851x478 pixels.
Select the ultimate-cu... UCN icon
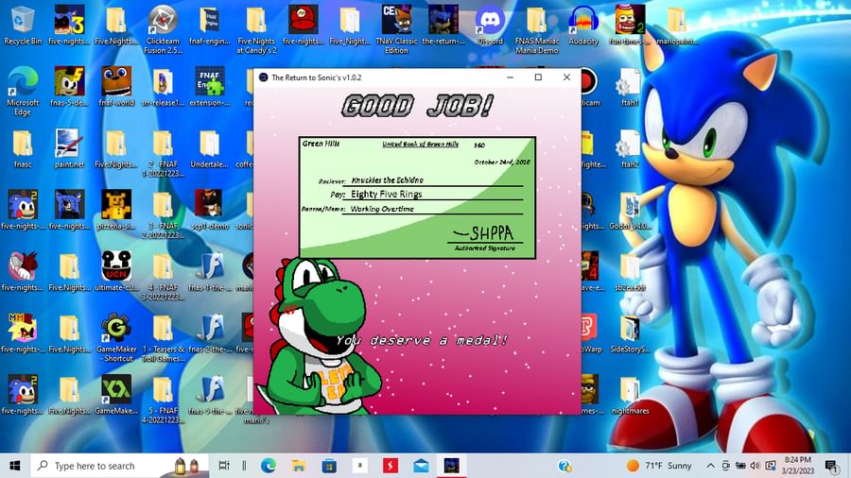click(116, 272)
